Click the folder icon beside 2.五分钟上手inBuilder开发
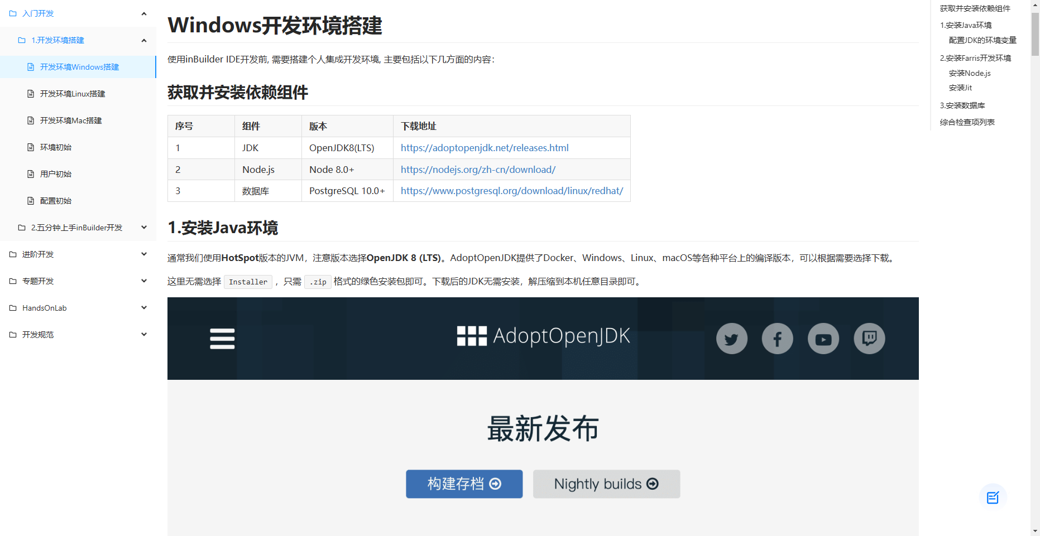The height and width of the screenshot is (536, 1040). (x=22, y=228)
